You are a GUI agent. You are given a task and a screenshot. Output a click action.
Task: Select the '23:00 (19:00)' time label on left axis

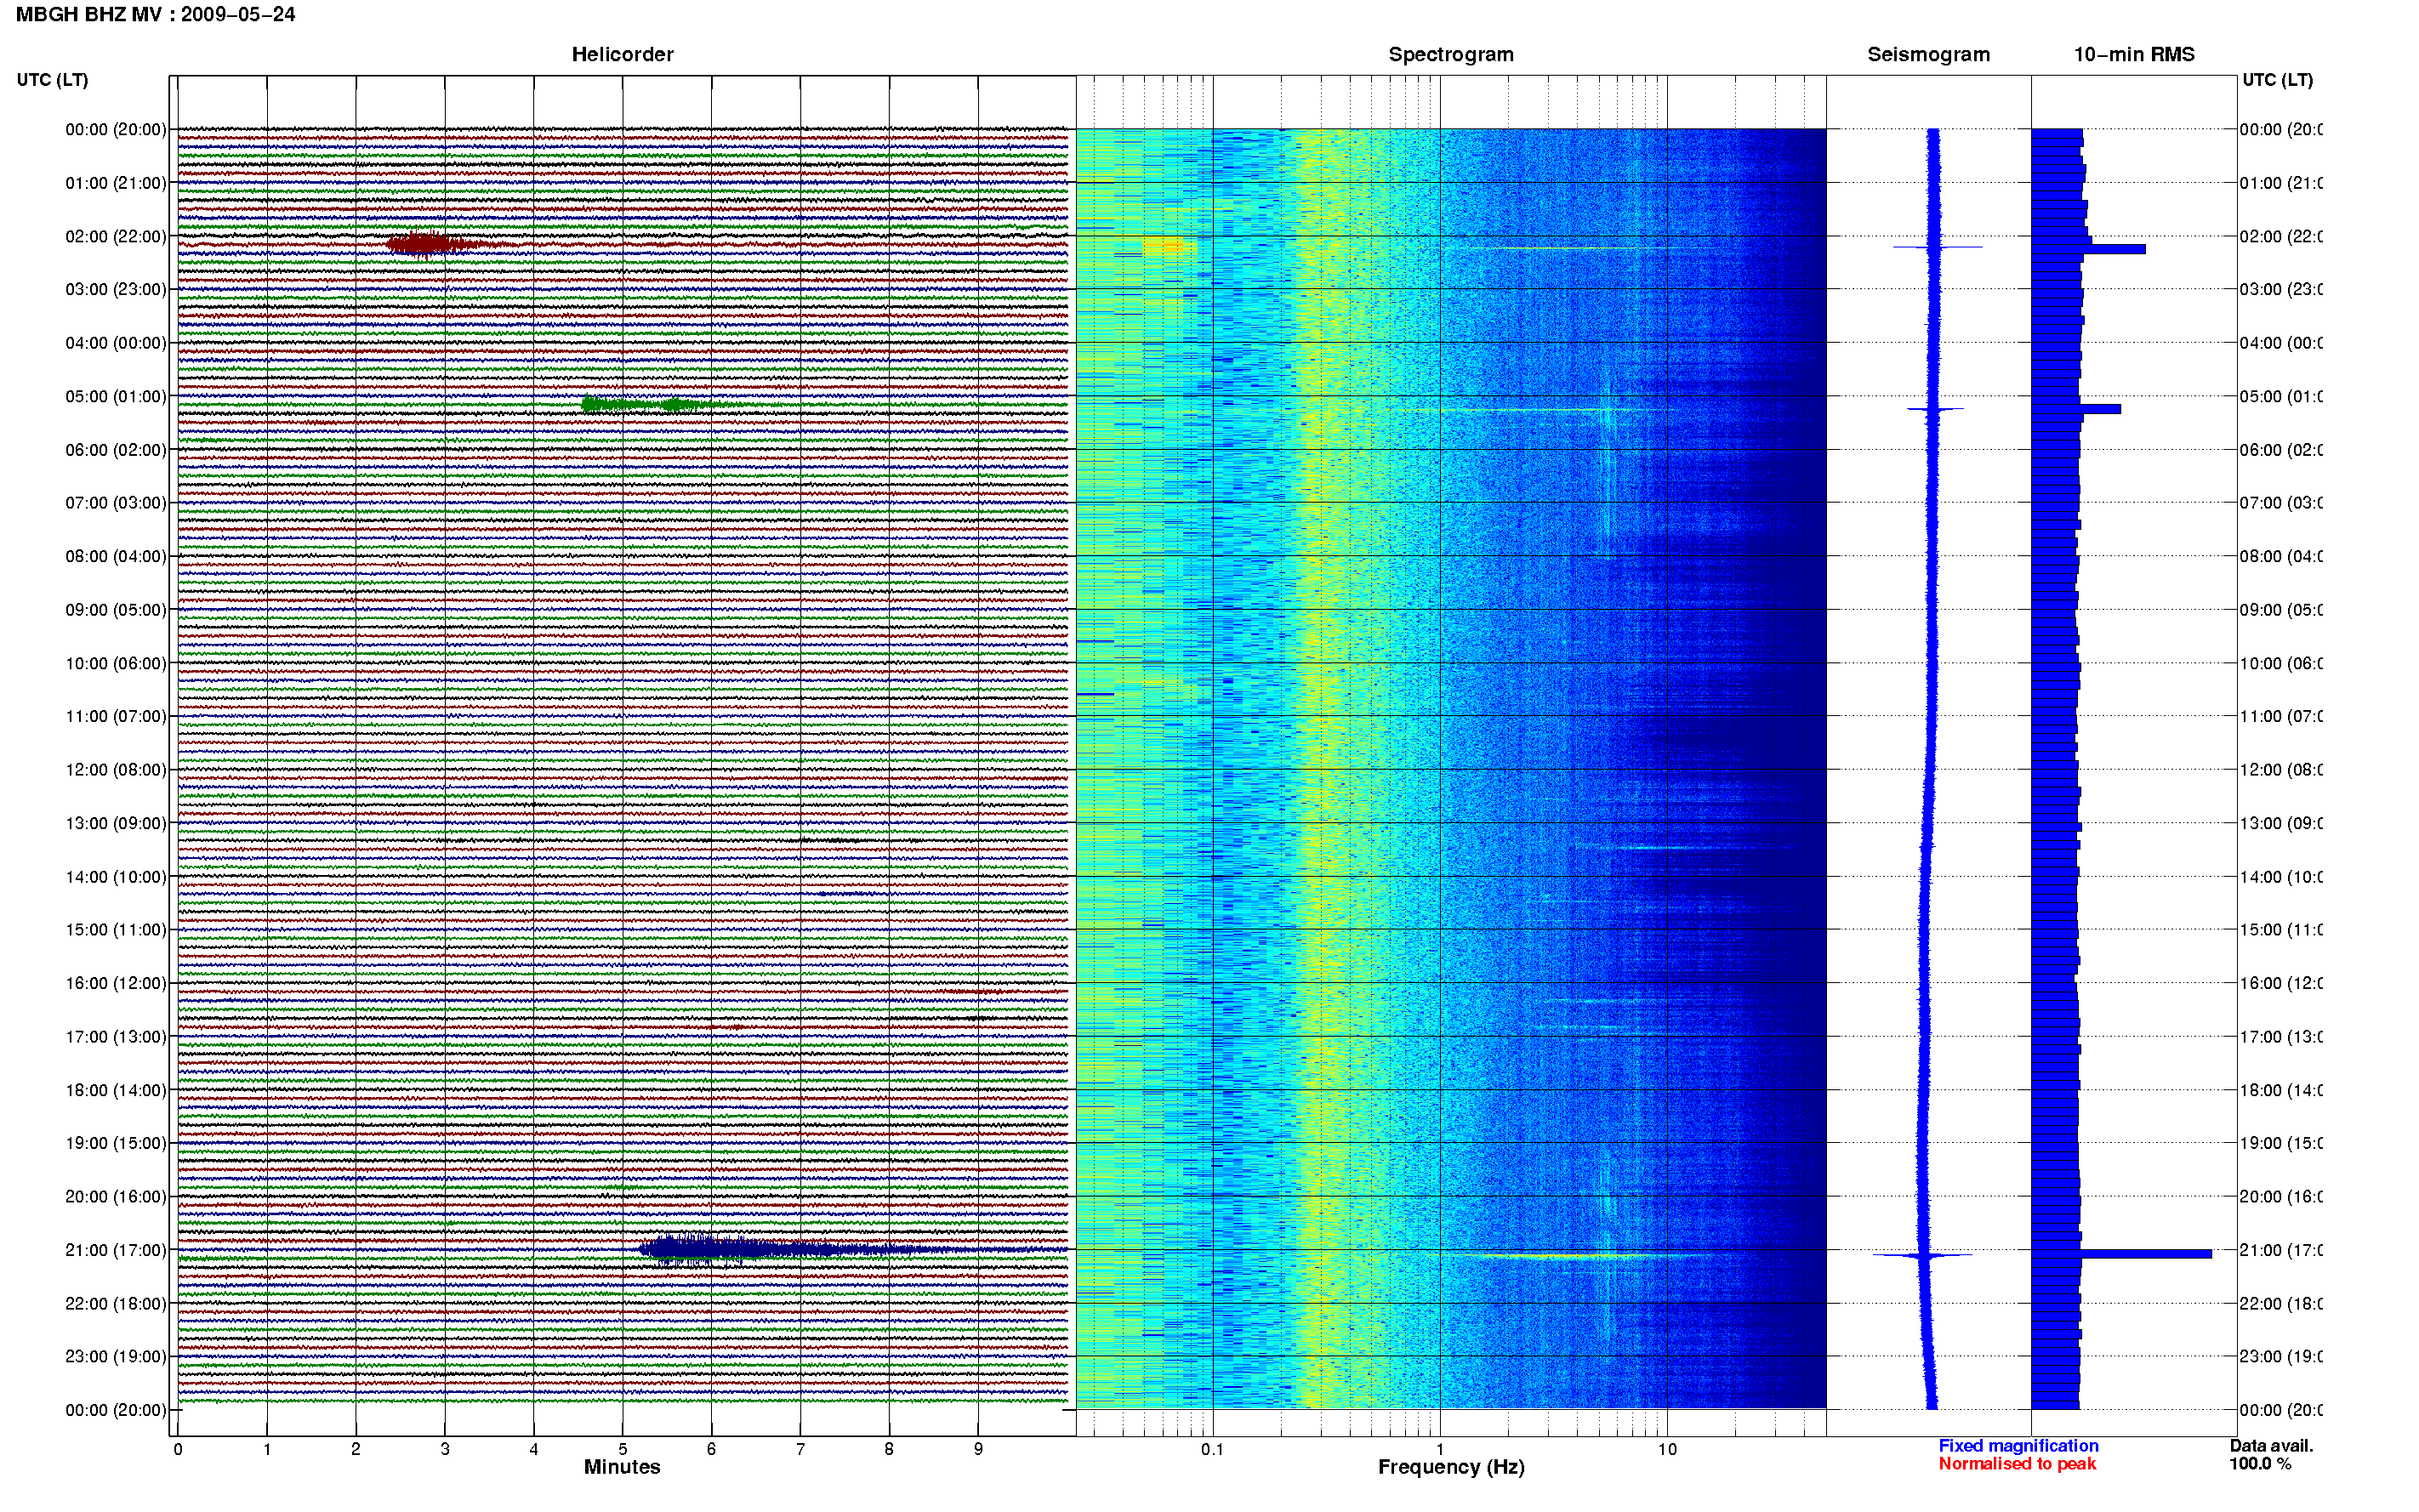click(x=116, y=1357)
